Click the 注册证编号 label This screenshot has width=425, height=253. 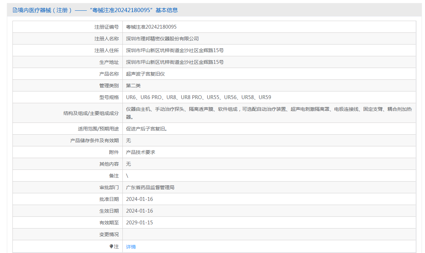click(x=107, y=27)
